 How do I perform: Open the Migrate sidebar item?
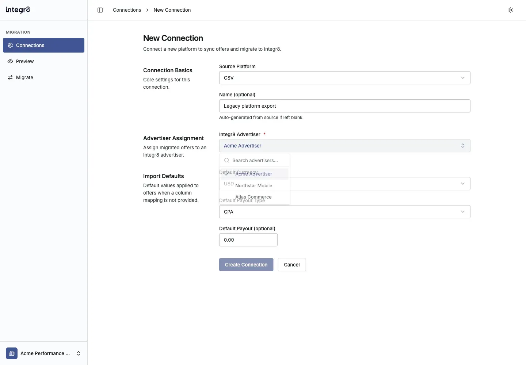point(43,77)
